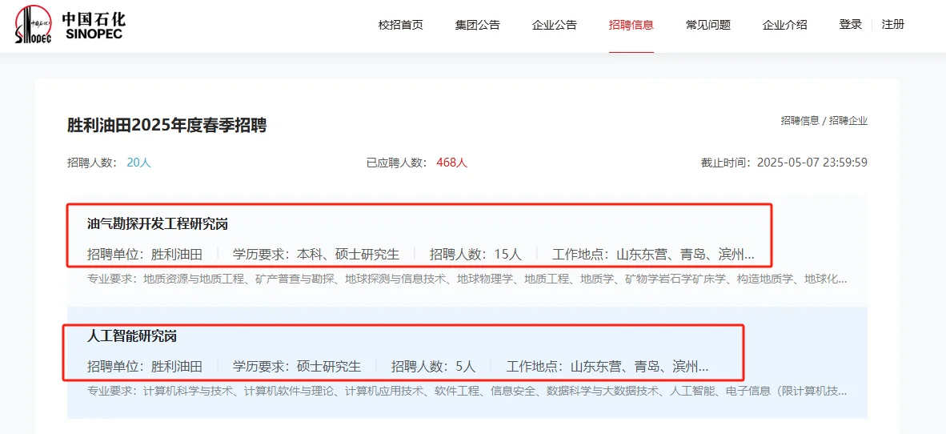The width and height of the screenshot is (946, 434).
Task: Click 工作地点 text of 人工智能 job
Action: pos(607,367)
